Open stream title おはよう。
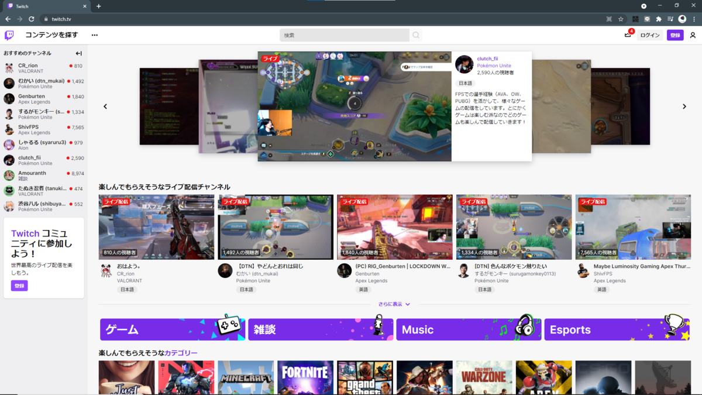The height and width of the screenshot is (395, 702). [x=129, y=266]
